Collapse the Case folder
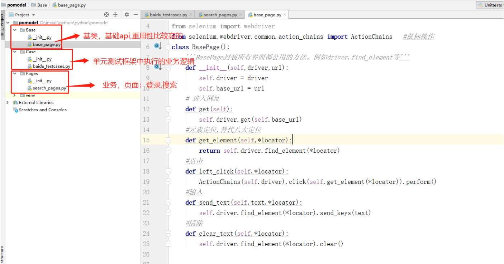This screenshot has height=264, width=504. pyautogui.click(x=14, y=52)
